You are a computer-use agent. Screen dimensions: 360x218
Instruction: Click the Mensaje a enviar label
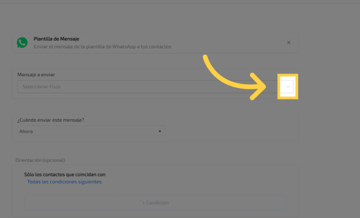tap(36, 75)
